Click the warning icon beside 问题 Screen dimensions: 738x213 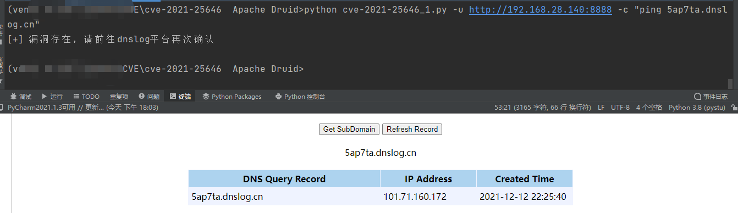pyautogui.click(x=141, y=96)
